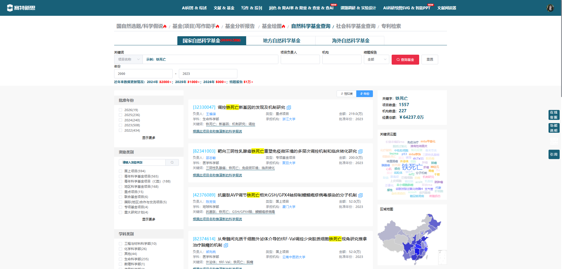Check 工程与材料科学部(10) discipline
Image resolution: width=562 pixels, height=269 pixels.
pyautogui.click(x=120, y=244)
